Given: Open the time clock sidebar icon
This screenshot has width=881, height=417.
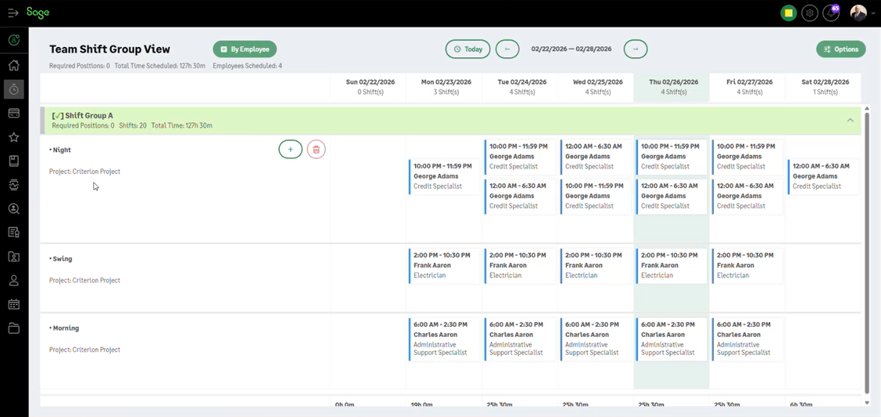Looking at the screenshot, I should pos(14,89).
